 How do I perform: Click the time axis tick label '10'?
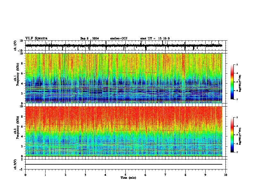(225, 175)
